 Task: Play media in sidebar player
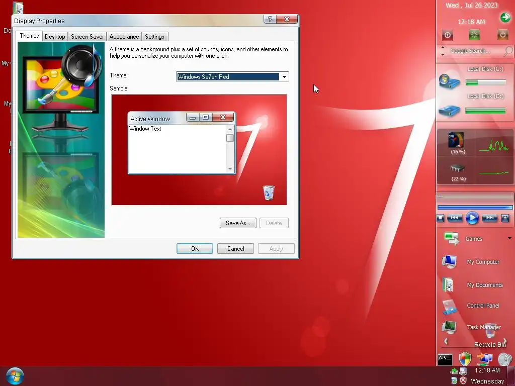(x=472, y=218)
